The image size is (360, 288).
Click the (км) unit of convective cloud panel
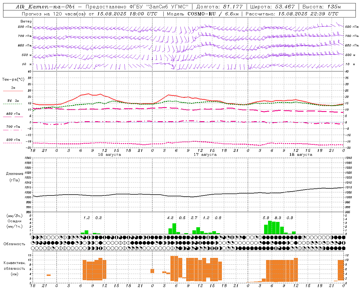point(15,274)
